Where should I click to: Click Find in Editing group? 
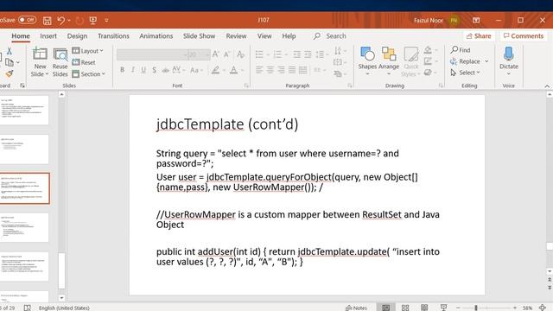pyautogui.click(x=461, y=50)
